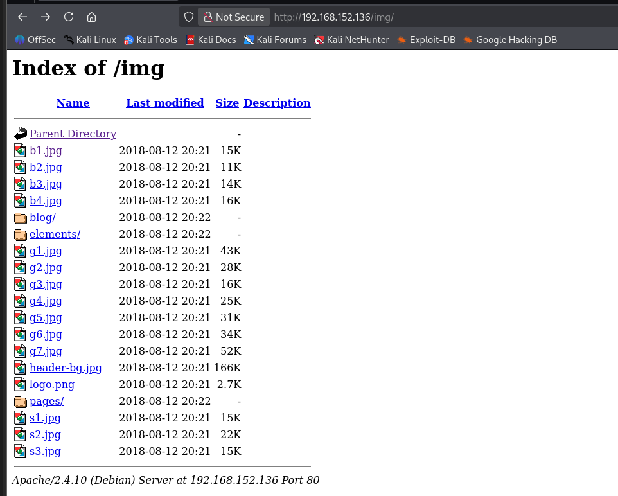Sort listing by Size column

point(227,103)
